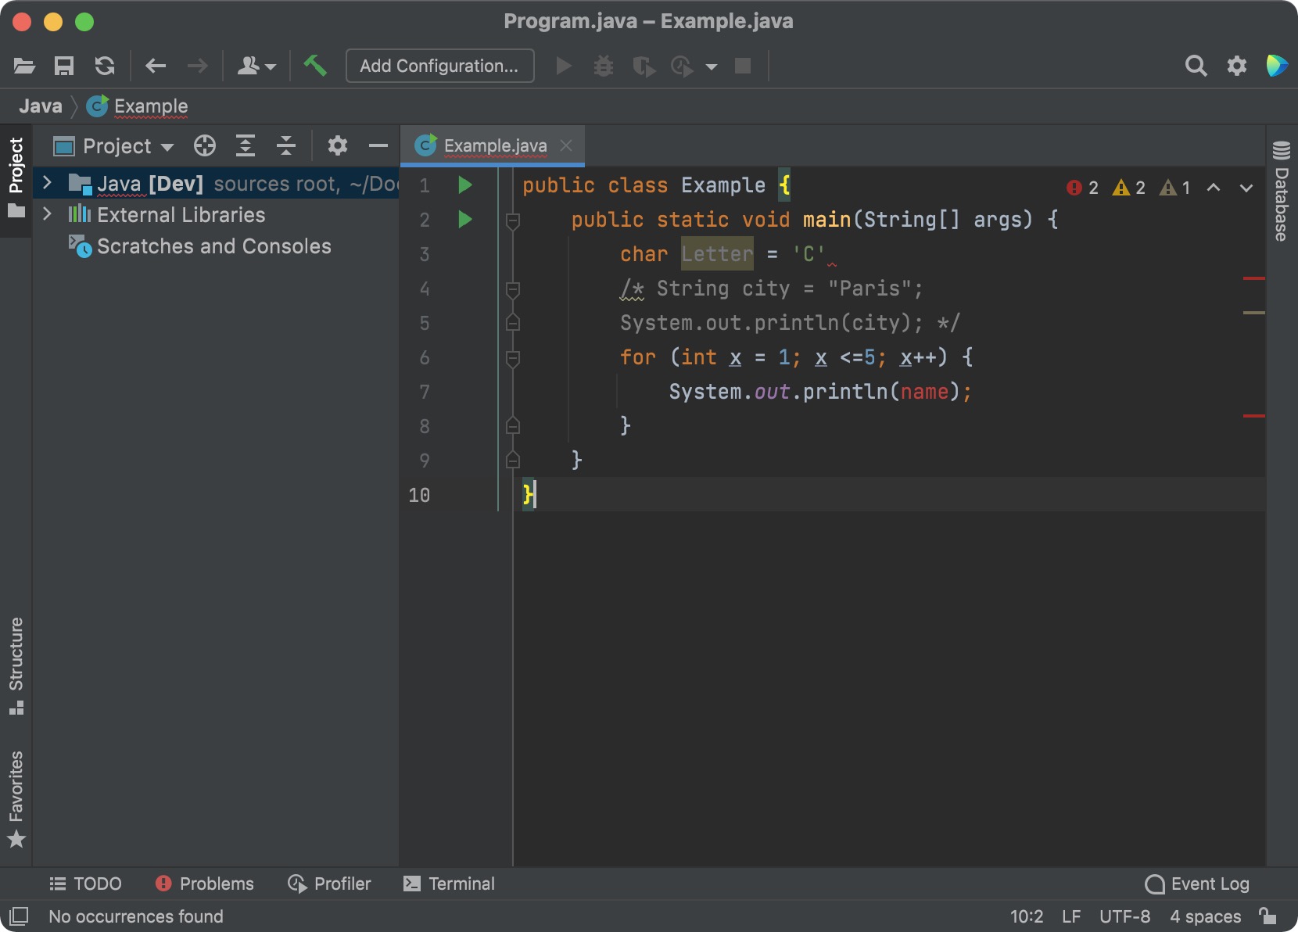Synchronize files using the reload icon
Screen dimensions: 1298x932
click(104, 66)
